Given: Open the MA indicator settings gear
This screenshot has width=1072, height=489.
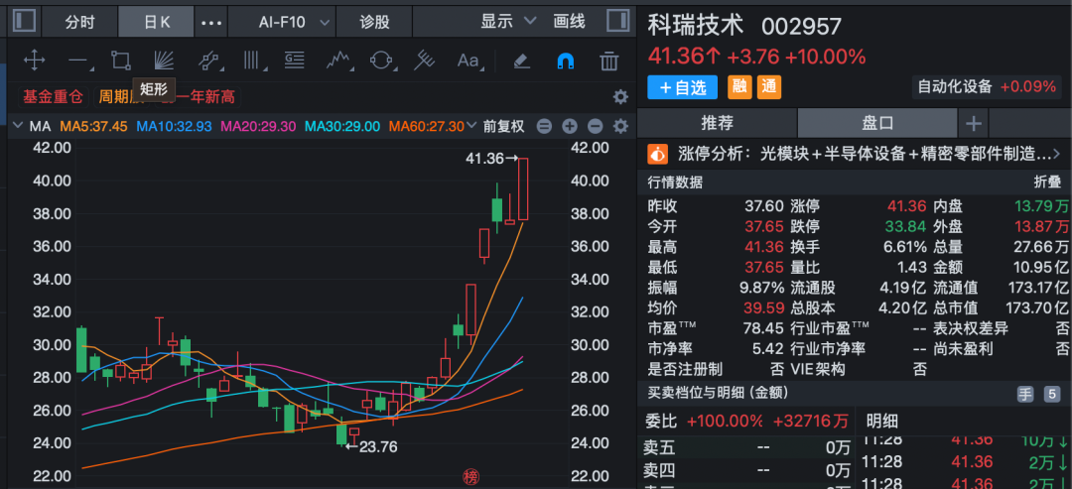Looking at the screenshot, I should pyautogui.click(x=620, y=126).
